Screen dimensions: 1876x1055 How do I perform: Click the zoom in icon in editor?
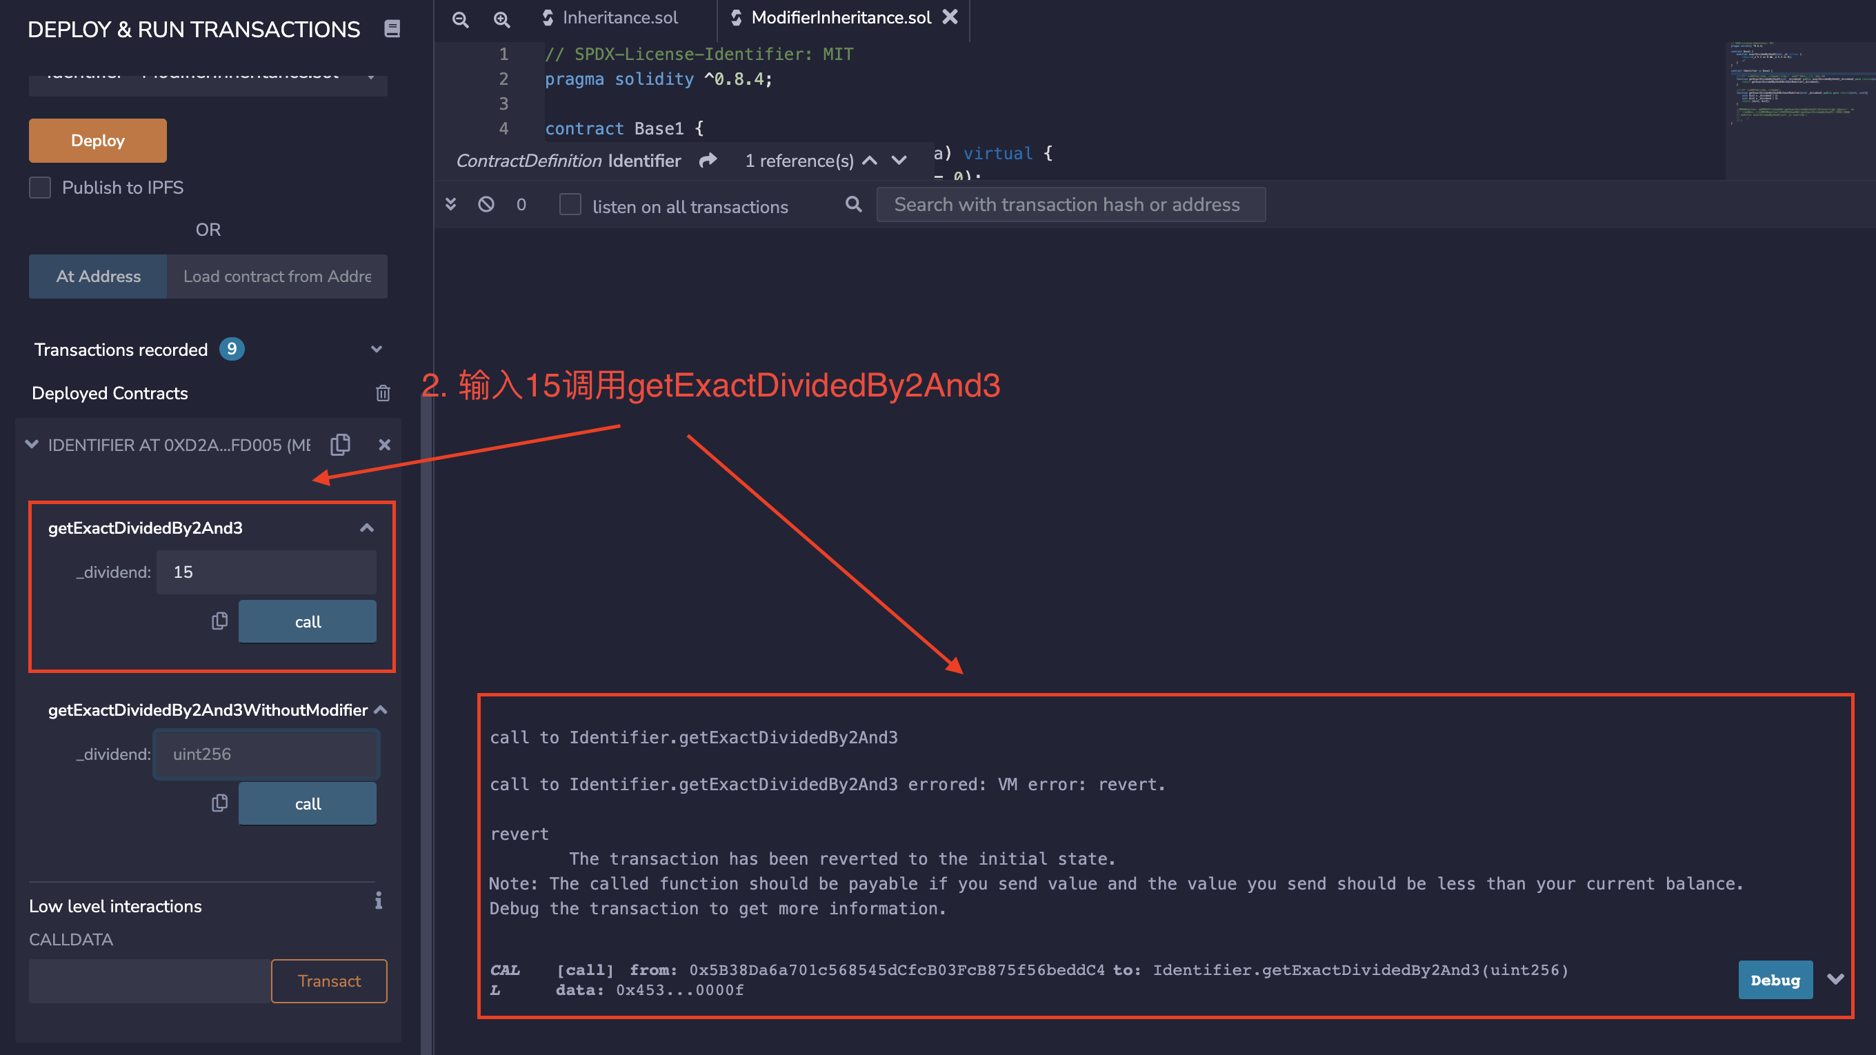[502, 19]
